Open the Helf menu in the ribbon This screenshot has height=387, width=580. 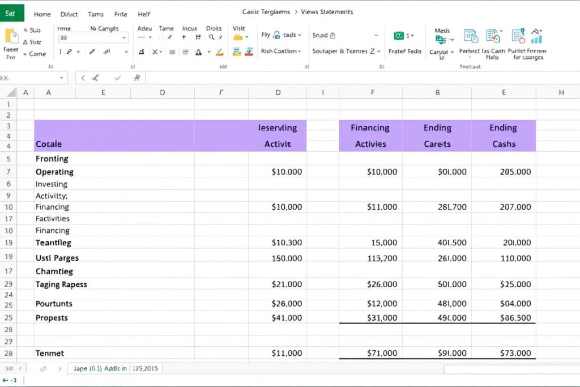click(143, 14)
